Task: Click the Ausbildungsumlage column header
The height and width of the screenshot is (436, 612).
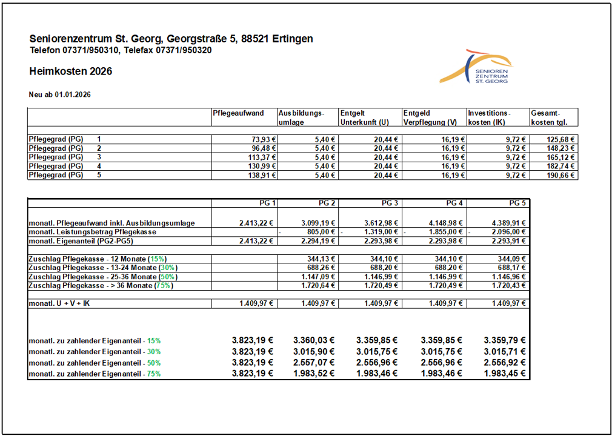Action: [x=301, y=117]
